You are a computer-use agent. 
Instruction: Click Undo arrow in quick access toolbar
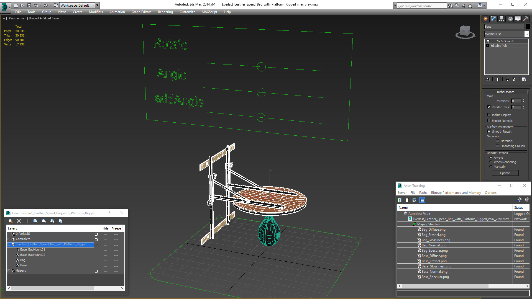(36, 5)
